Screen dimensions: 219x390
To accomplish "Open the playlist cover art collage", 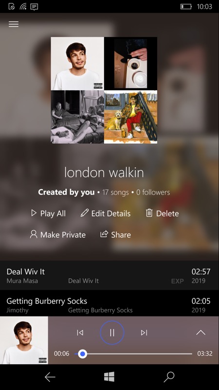I will 104,90.
